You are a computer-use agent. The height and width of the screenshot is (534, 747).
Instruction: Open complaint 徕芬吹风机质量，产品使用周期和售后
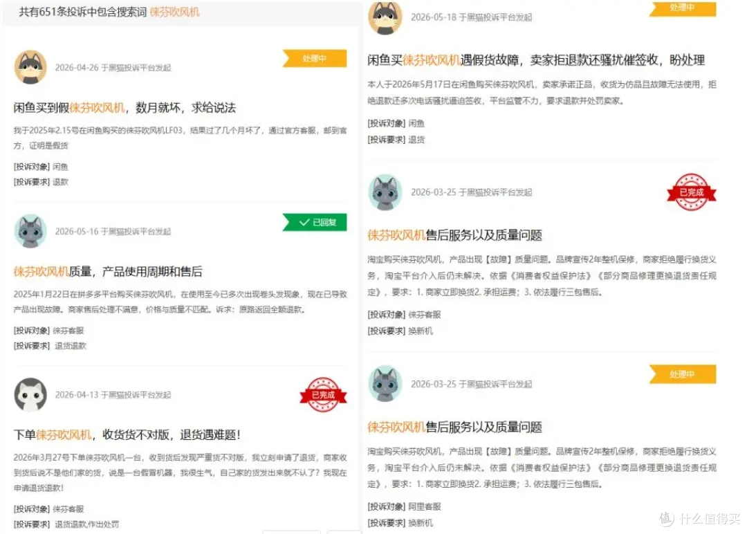(108, 272)
